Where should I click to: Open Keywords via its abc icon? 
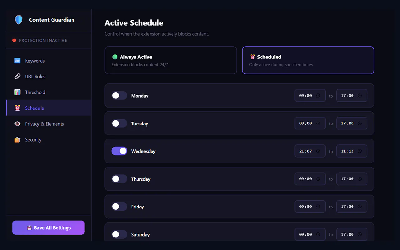point(17,61)
